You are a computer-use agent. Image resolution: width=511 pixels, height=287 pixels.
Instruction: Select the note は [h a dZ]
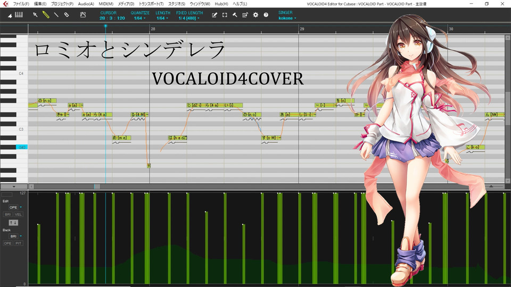tap(177, 138)
